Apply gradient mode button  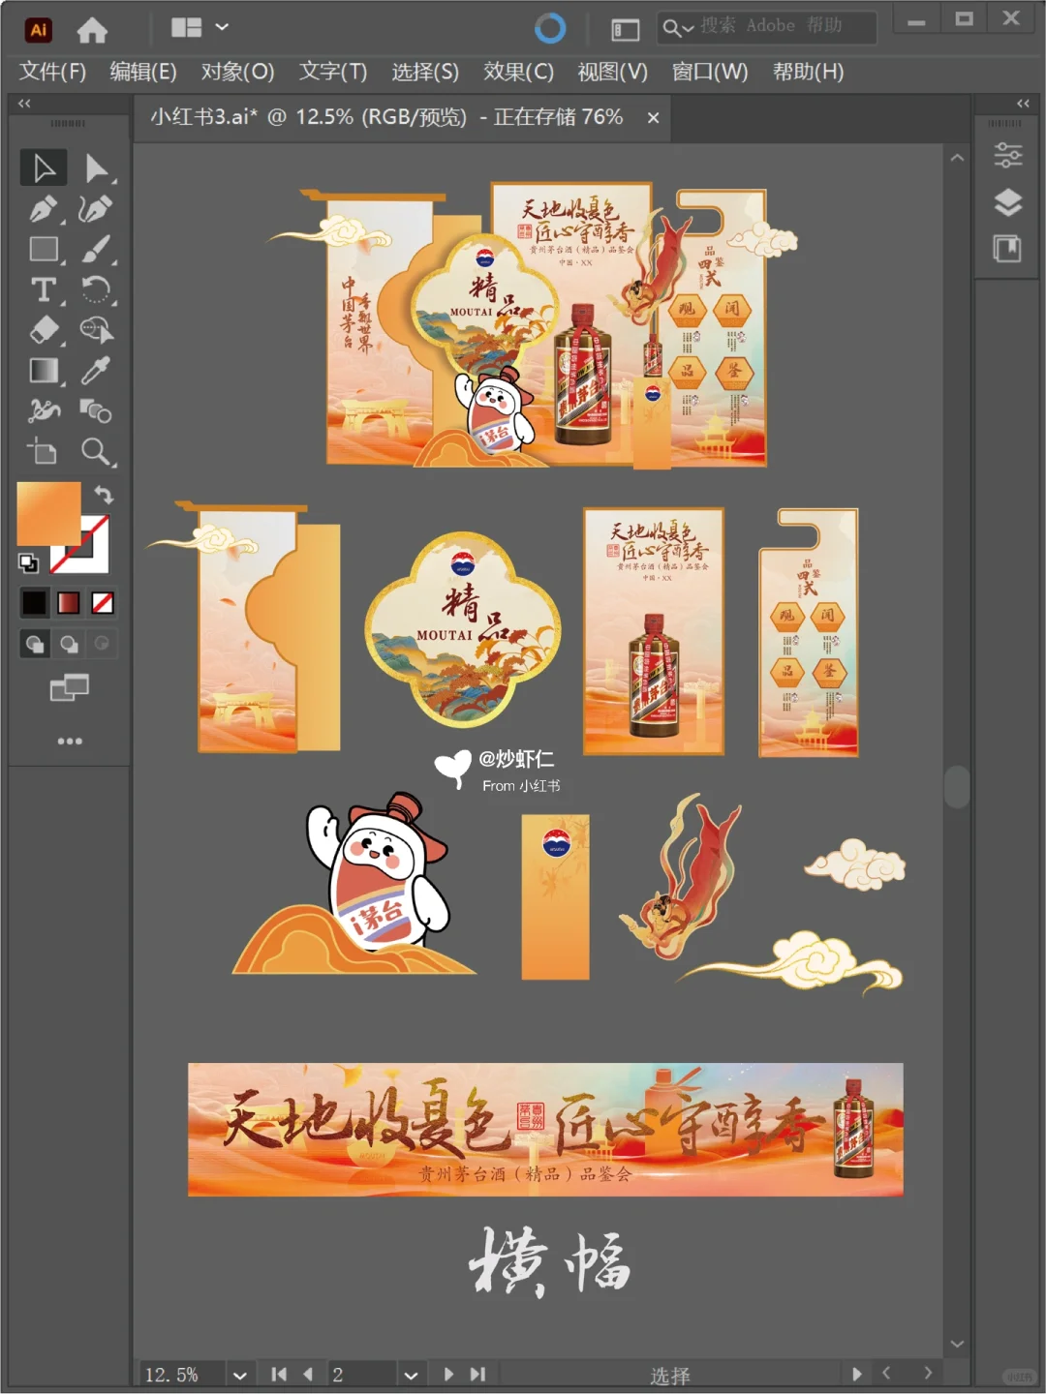pyautogui.click(x=68, y=603)
